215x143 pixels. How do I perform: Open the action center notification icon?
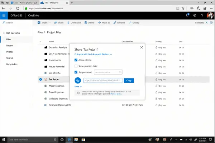(210, 139)
